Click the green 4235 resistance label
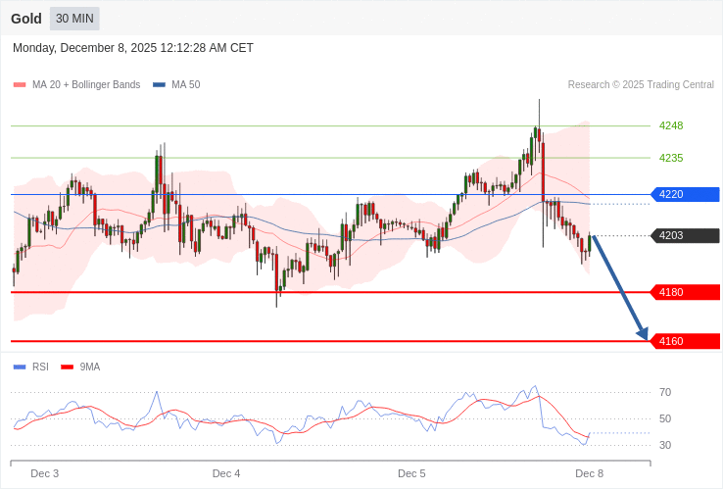This screenshot has width=723, height=490. pyautogui.click(x=671, y=158)
